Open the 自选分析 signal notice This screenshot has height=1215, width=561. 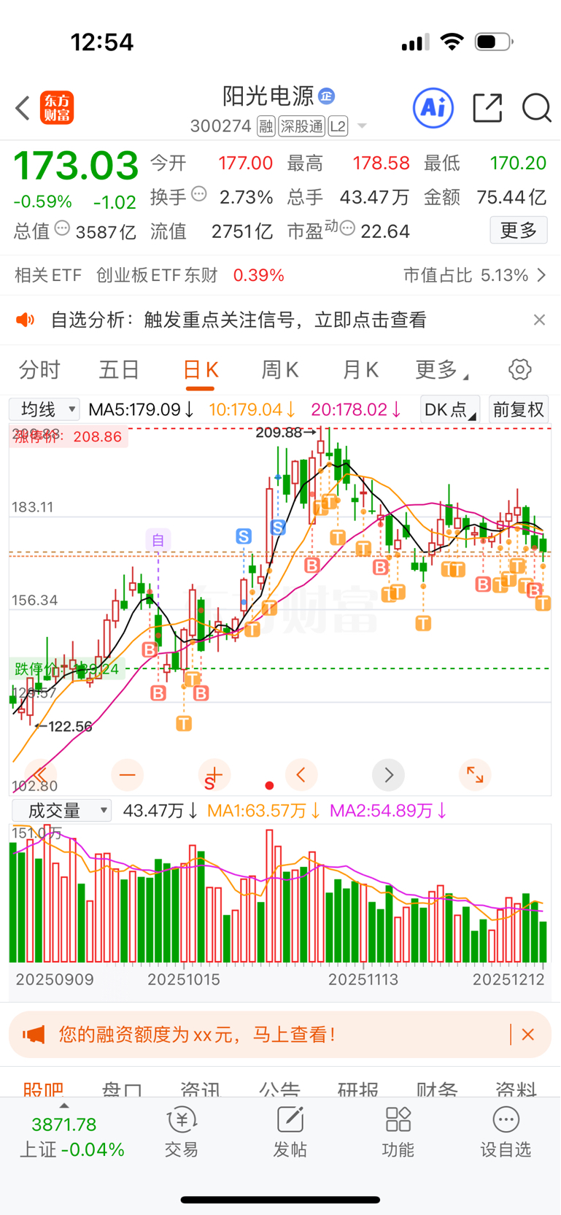[239, 320]
